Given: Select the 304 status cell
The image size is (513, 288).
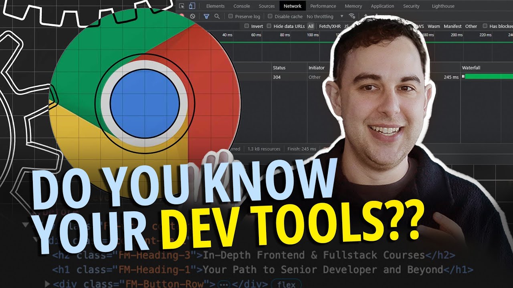Looking at the screenshot, I should tap(277, 77).
